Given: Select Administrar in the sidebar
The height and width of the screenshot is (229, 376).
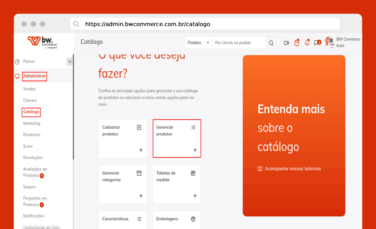Looking at the screenshot, I should click(x=34, y=76).
